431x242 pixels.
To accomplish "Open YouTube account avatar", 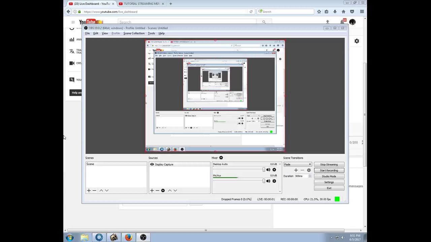I will (352, 22).
